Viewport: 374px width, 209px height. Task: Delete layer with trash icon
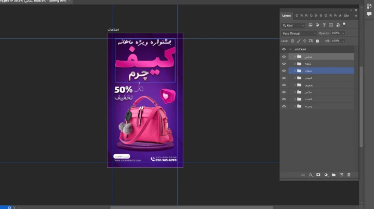click(349, 175)
